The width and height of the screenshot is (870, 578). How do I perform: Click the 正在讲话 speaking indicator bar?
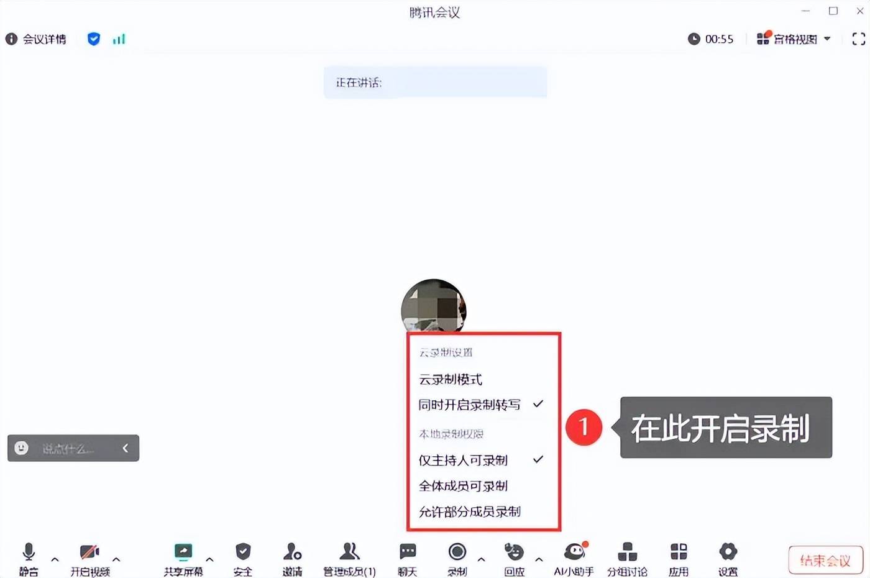click(x=435, y=82)
